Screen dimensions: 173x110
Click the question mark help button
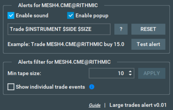pos(121,29)
